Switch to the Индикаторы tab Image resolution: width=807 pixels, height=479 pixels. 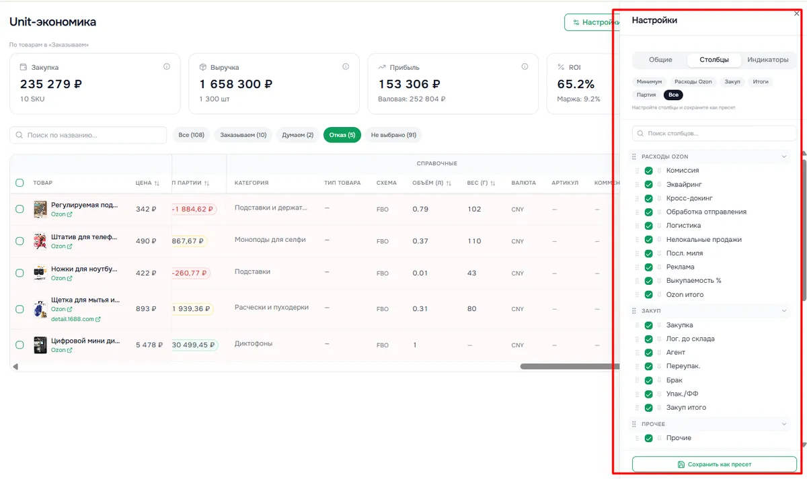click(768, 60)
